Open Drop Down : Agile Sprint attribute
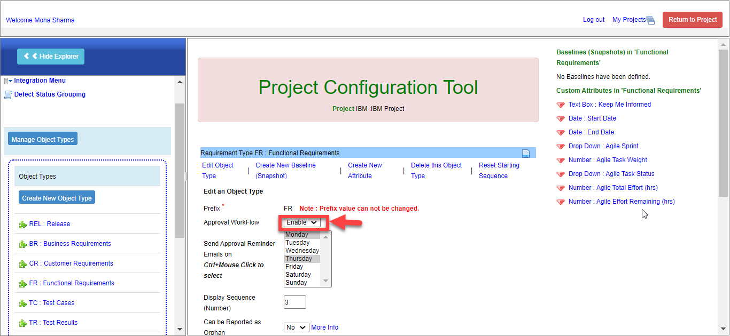Screen dimensions: 730x336 click(x=603, y=146)
